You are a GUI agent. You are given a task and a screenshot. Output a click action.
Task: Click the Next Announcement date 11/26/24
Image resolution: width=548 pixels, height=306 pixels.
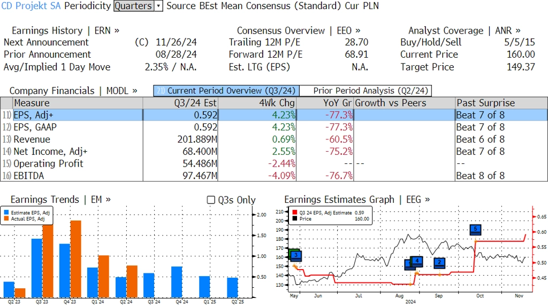coord(176,42)
